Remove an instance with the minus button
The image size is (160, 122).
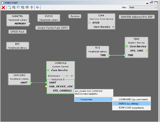coord(67,76)
